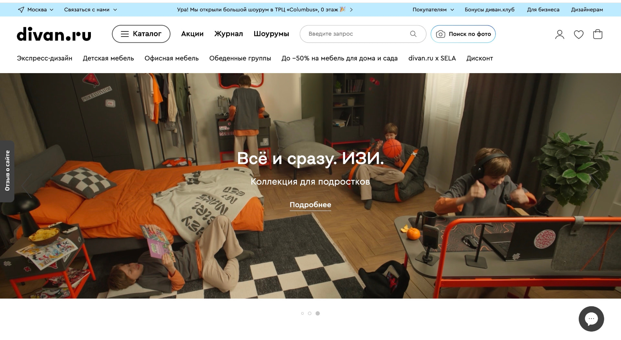Open the shopping bag cart icon

coord(598,34)
